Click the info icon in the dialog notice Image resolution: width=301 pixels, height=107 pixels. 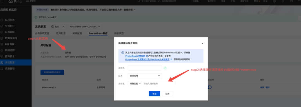coord(122,53)
